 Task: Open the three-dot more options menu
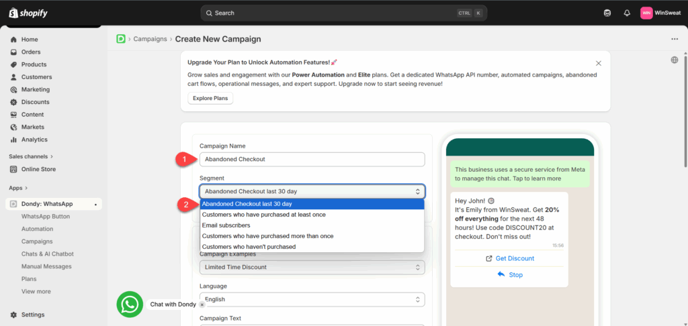click(x=675, y=39)
